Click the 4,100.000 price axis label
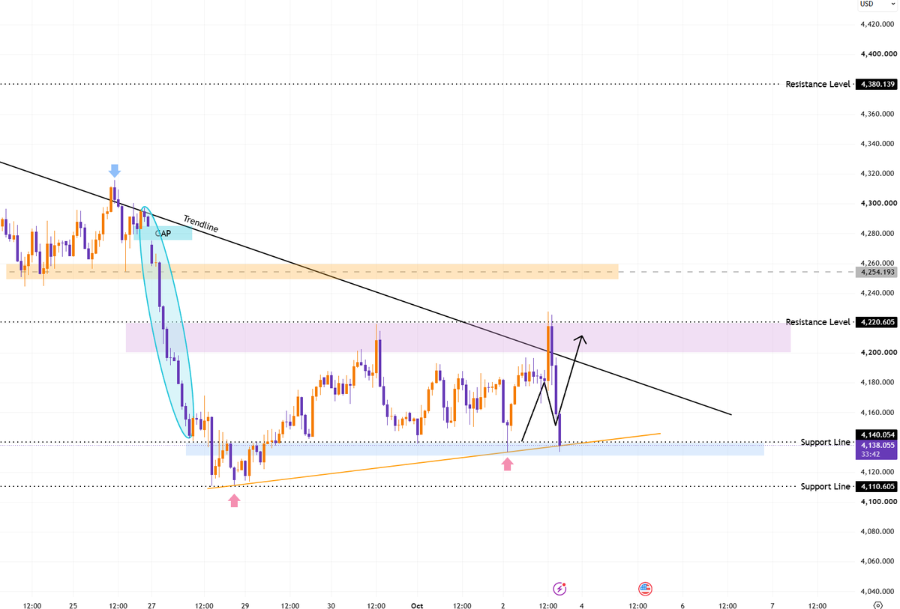900x609 pixels. pos(877,502)
